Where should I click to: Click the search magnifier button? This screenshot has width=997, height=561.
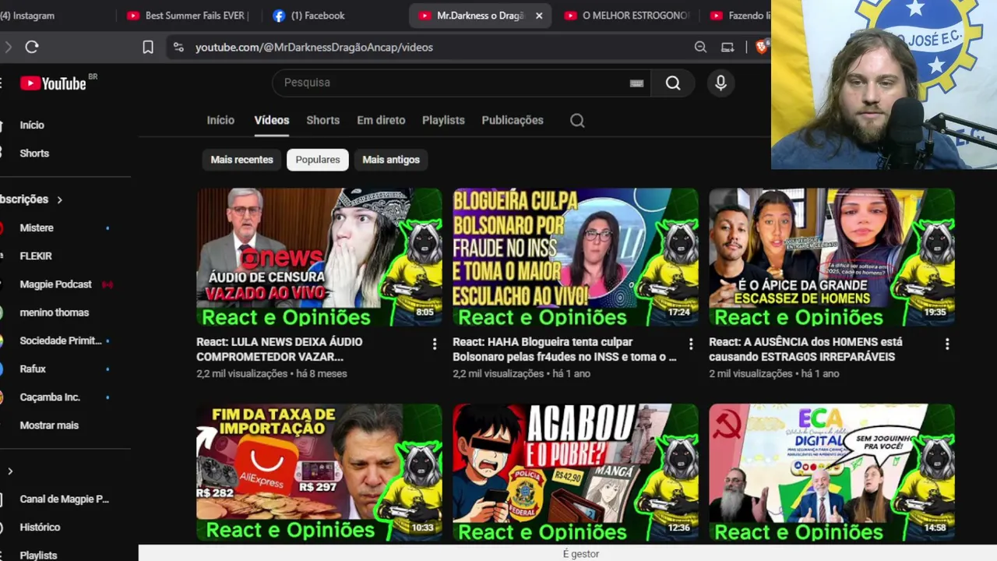[x=673, y=83]
